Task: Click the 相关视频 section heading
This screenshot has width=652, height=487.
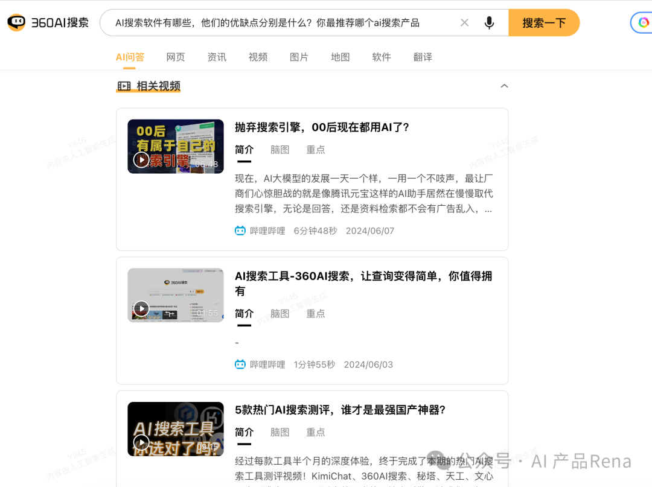Action: pyautogui.click(x=158, y=86)
